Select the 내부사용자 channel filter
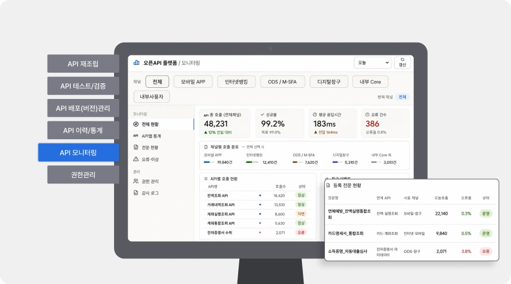 (152, 97)
